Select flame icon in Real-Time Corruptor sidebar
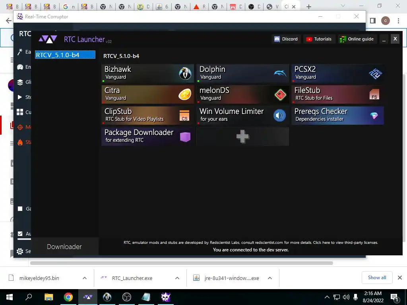The width and height of the screenshot is (407, 305). (x=20, y=142)
